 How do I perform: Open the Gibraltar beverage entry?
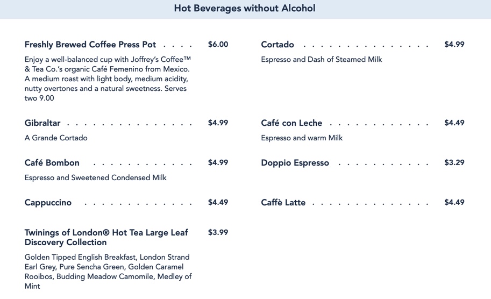tap(42, 123)
